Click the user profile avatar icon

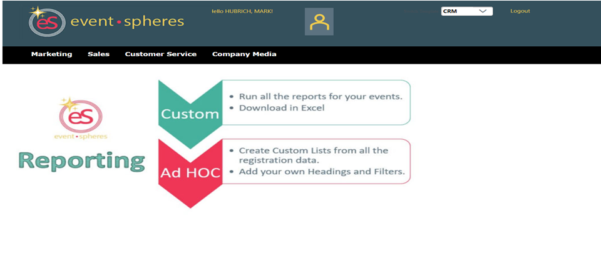coord(319,22)
